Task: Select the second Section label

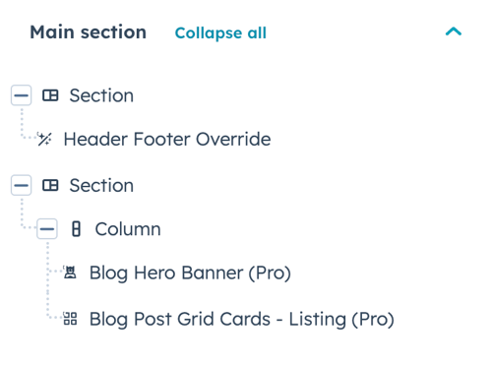Action: (101, 185)
